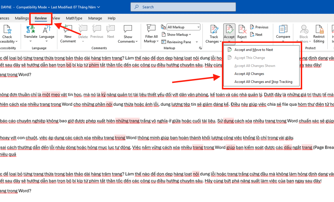Choose Accept All Changes and Stop Tracking
334x202 pixels.
(x=263, y=82)
